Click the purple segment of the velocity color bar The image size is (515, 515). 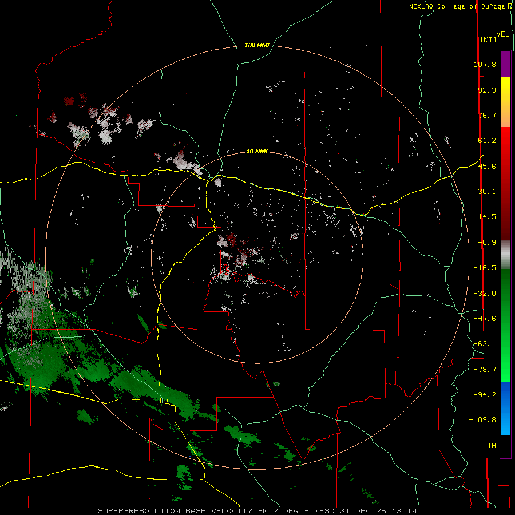(505, 64)
